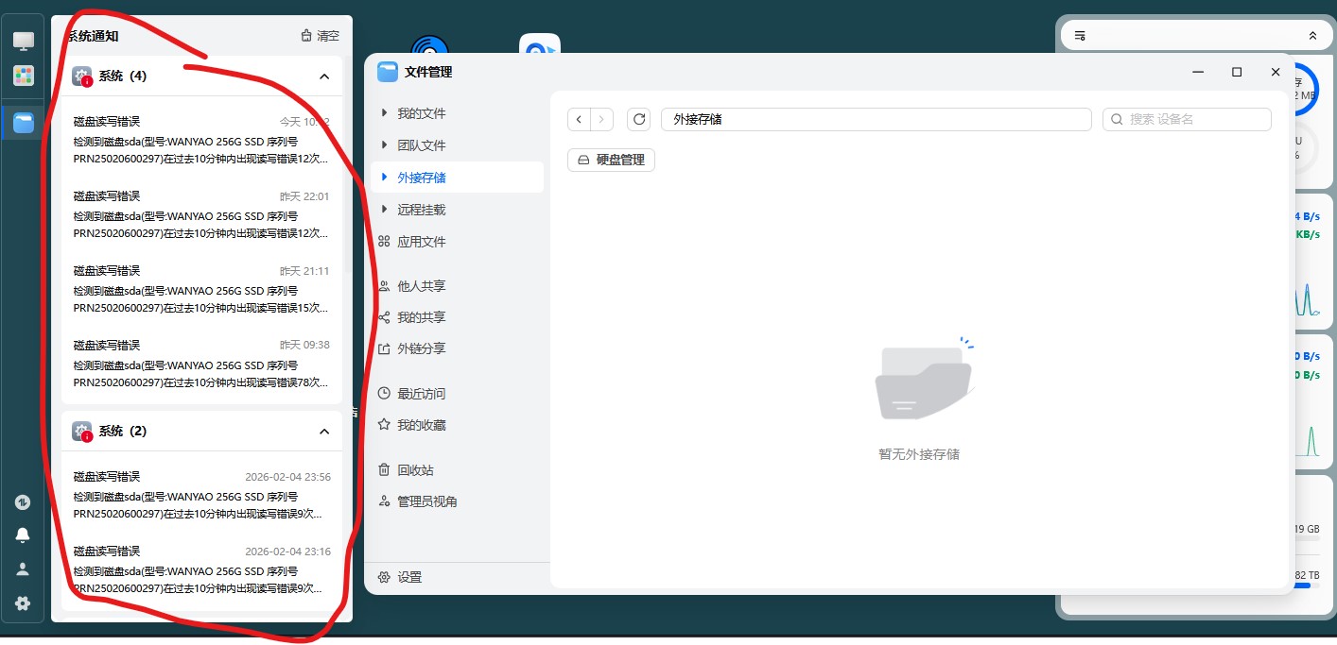Screen dimensions: 1337x645
Task: Expand the 外接存储 tree arrow
Action: coord(384,178)
